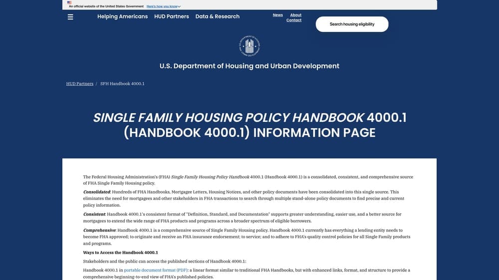Viewport: 499px width, 280px height.
Task: Click "Ways to Access the Handbook 4000.1" heading
Action: click(120, 253)
